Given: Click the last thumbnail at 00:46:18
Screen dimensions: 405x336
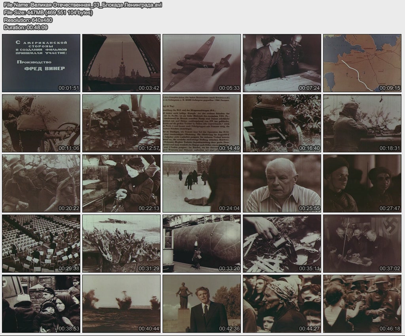Looking at the screenshot, I should click(362, 304).
